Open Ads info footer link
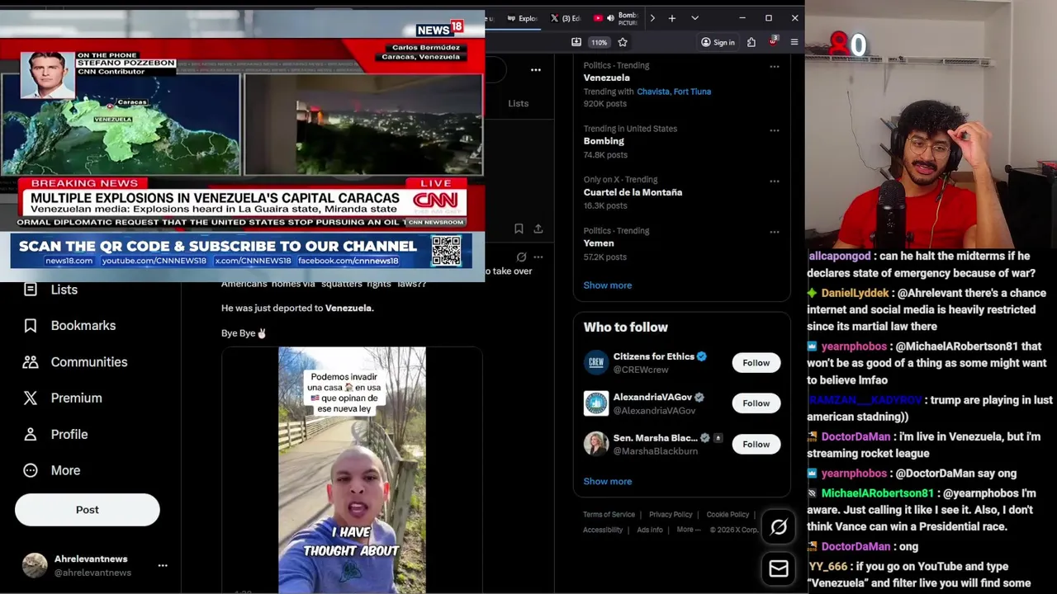 point(650,530)
